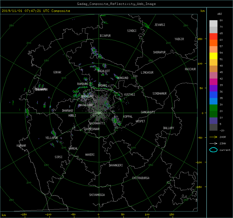Image resolution: width=233 pixels, height=218 pixels.
Task: Click the SHIRAHATTI city label
Action: tap(97, 123)
